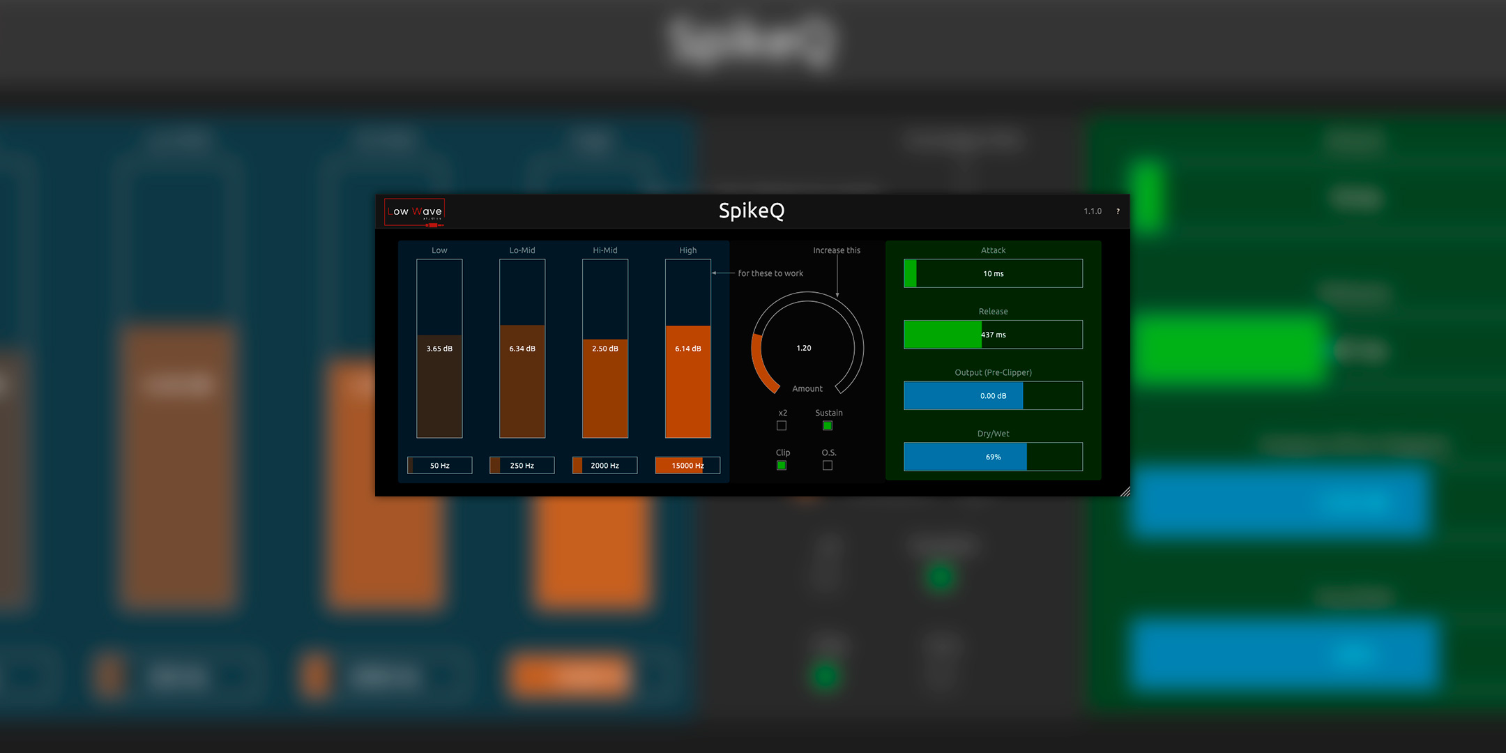Screen dimensions: 1506x753
Task: Click the Low band 3.65 dB gain bar
Action: pyautogui.click(x=439, y=349)
